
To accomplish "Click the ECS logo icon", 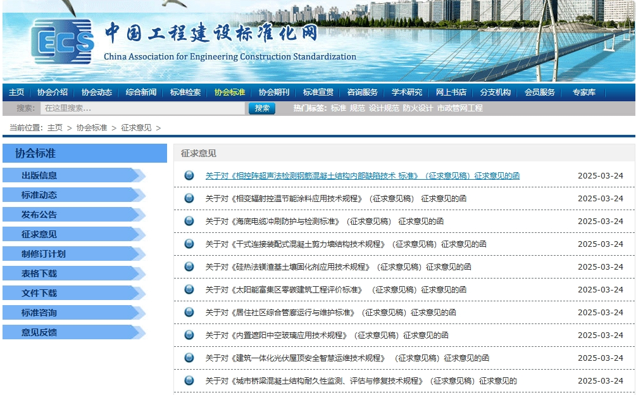I will pos(62,42).
